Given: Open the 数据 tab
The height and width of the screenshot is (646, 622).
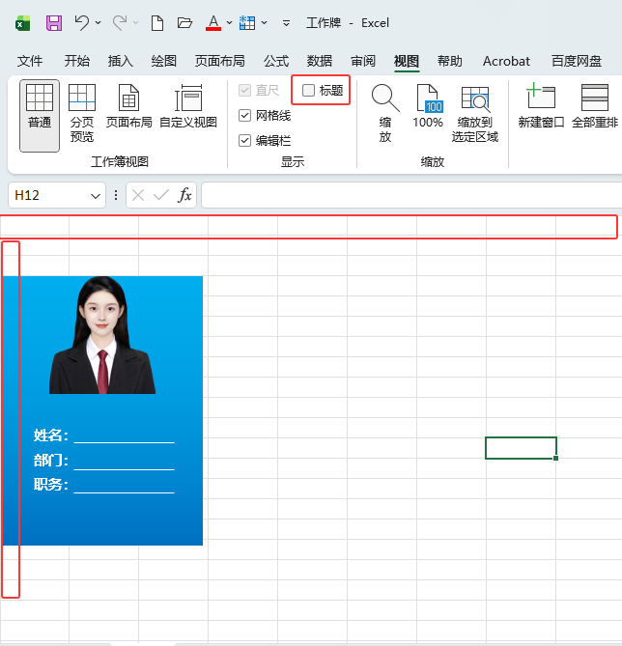Looking at the screenshot, I should click(320, 61).
